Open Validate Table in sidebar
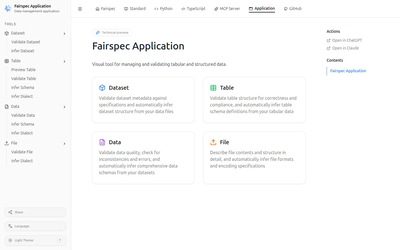The width and height of the screenshot is (400, 250). 24,79
